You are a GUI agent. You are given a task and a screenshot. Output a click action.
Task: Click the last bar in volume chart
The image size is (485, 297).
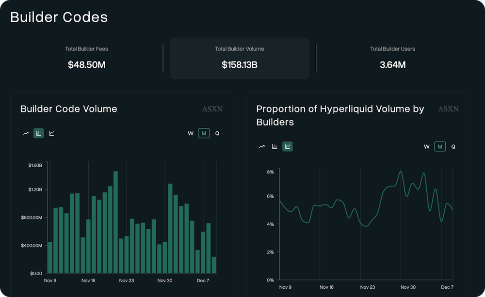(214, 265)
